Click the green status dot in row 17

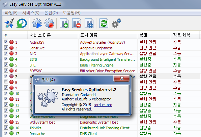pos(11,133)
